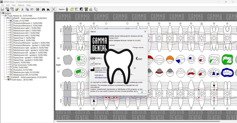Viewport: 237px width, 123px height.
Task: Collapse the Patients root node
Action: click(1, 13)
